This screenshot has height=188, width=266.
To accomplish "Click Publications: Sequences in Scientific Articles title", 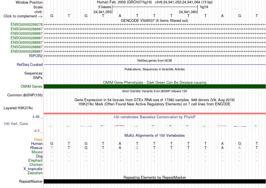I will [155, 69].
